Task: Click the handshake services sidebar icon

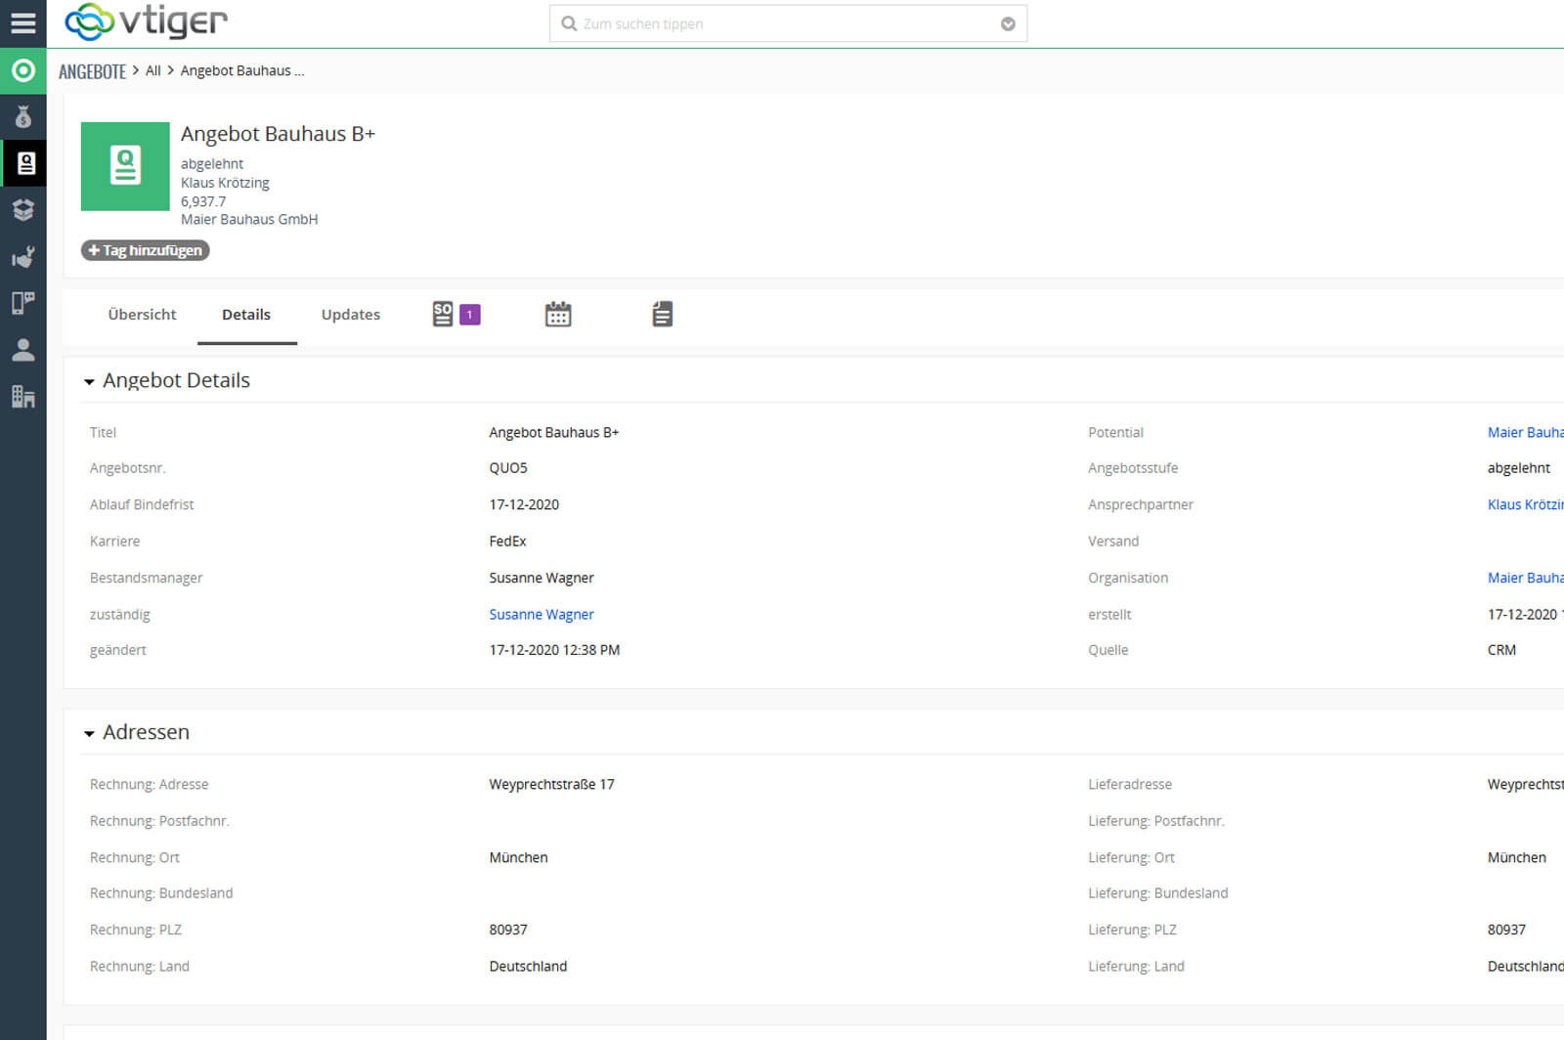Action: (22, 257)
